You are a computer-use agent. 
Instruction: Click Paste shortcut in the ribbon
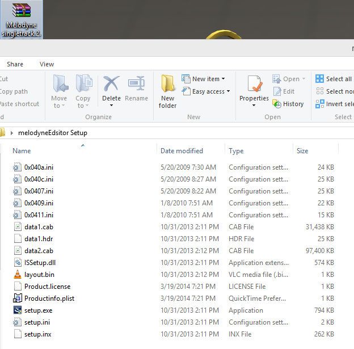(19, 104)
